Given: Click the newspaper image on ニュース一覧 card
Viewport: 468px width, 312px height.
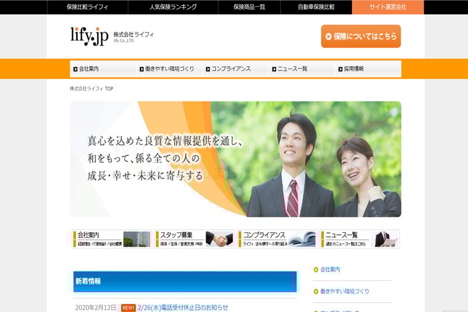Looking at the screenshot, I should coord(386,239).
